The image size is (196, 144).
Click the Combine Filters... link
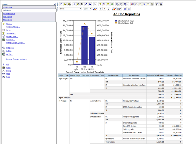pos(13,27)
